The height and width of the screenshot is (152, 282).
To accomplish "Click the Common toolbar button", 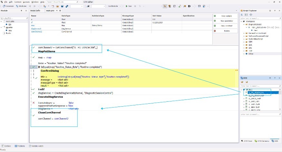I will [8, 6].
